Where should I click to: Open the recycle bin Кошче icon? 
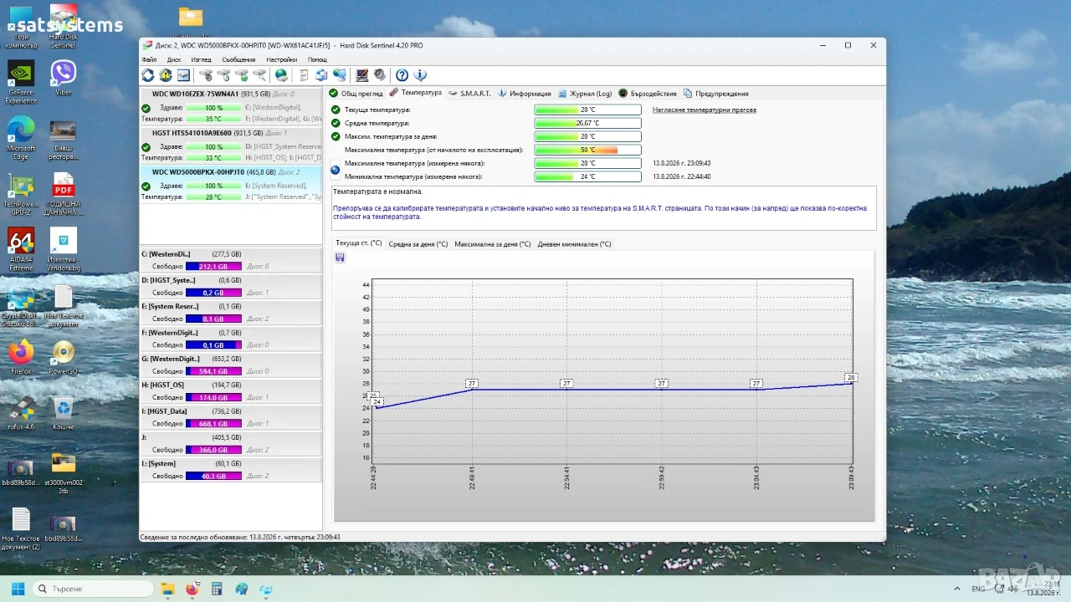pos(64,414)
